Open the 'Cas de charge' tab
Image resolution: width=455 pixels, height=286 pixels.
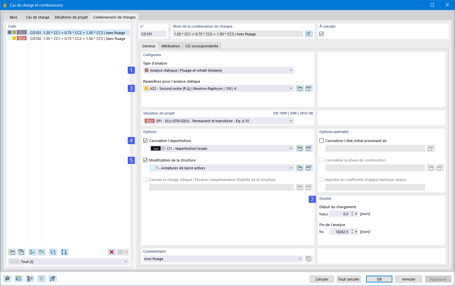38,17
